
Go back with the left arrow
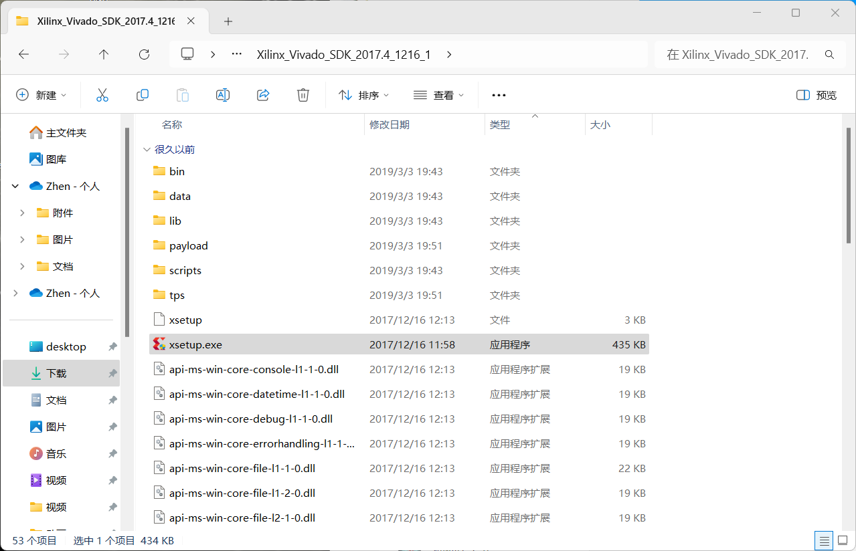tap(24, 55)
